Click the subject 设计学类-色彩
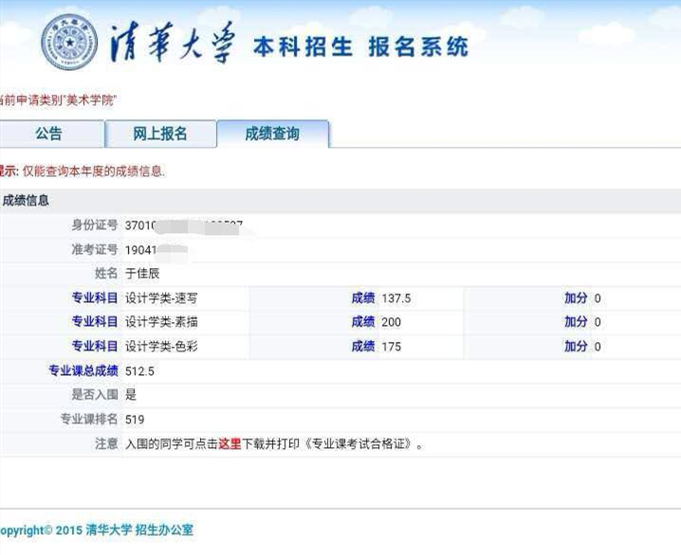Viewport: 681px width, 555px height. pyautogui.click(x=161, y=346)
